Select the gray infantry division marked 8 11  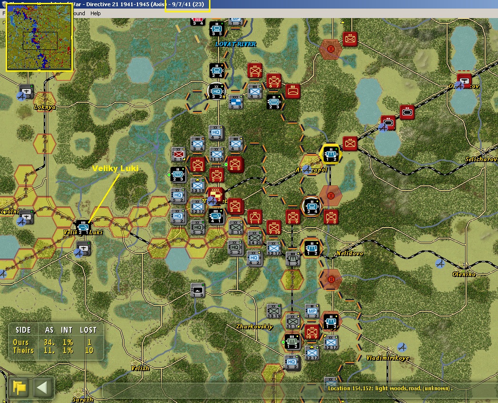[236, 227]
